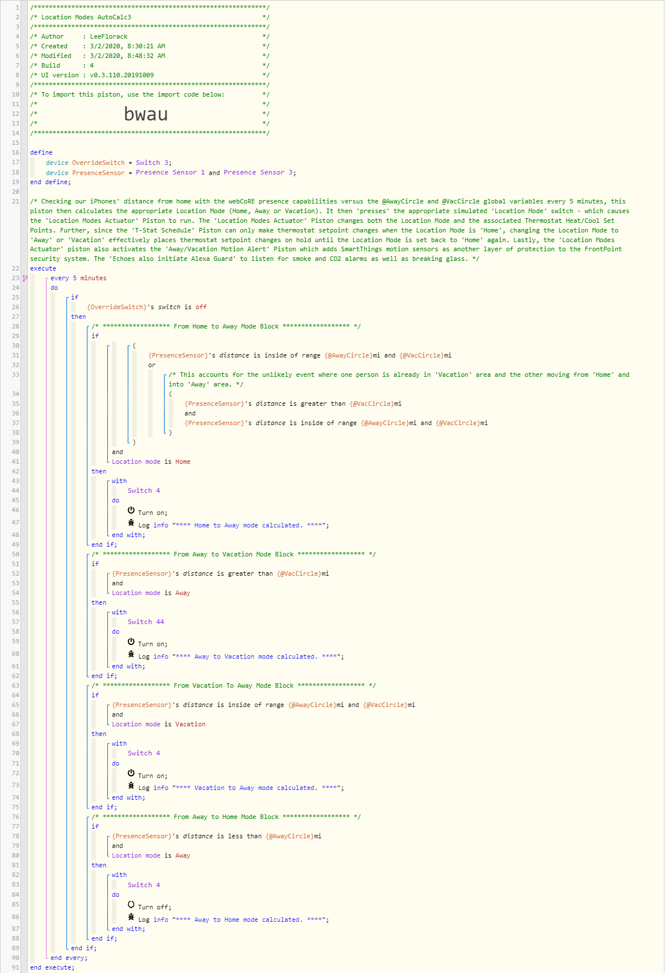Click the 'Turn off;' action

click(x=154, y=907)
